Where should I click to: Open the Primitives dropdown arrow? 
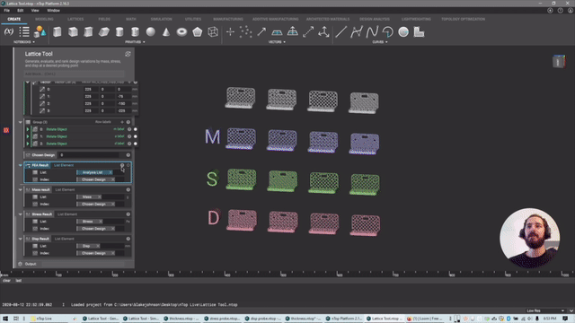click(x=144, y=42)
